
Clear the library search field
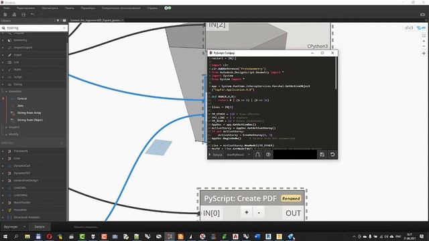(x=64, y=28)
